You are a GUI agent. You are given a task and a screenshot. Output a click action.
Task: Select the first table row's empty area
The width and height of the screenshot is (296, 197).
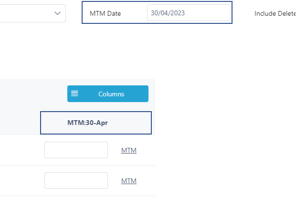(x=21, y=150)
